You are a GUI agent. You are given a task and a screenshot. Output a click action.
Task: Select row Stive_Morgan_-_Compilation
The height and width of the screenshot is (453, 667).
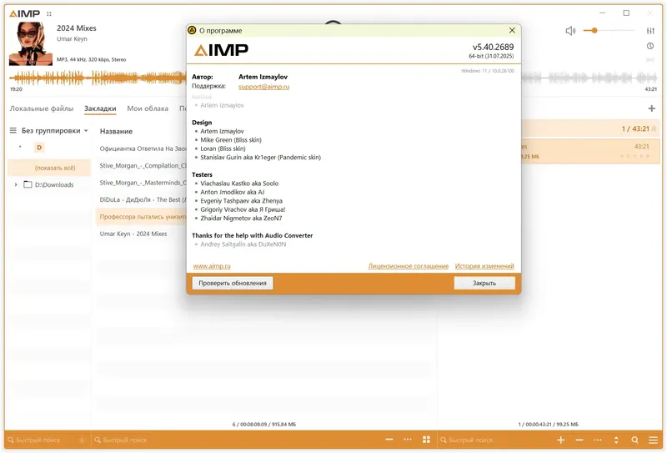(x=143, y=166)
